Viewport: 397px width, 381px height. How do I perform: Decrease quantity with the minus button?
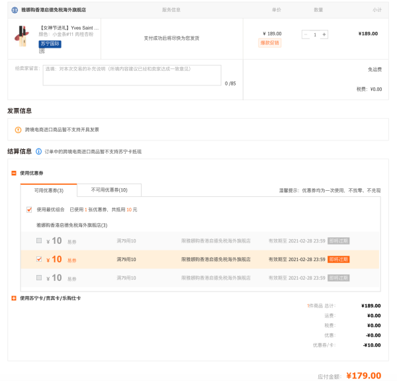coord(306,34)
